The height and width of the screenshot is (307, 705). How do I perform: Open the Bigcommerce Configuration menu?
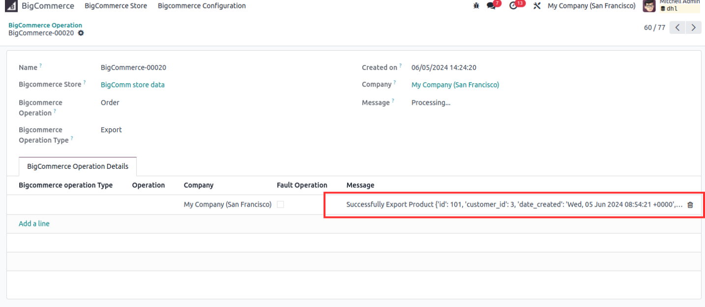202,6
